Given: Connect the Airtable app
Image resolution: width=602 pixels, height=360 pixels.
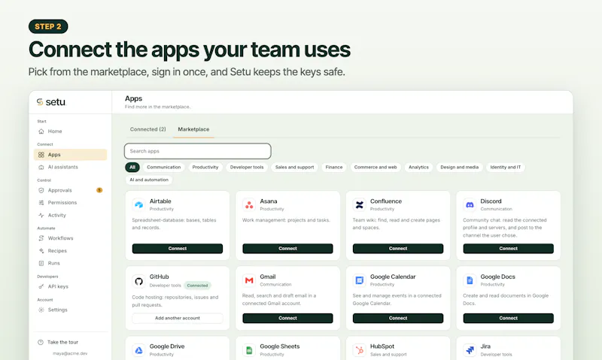Looking at the screenshot, I should tap(178, 249).
